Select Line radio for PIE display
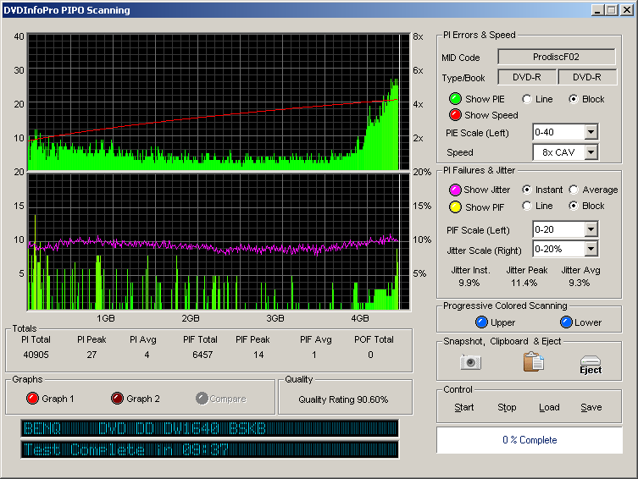 click(527, 99)
